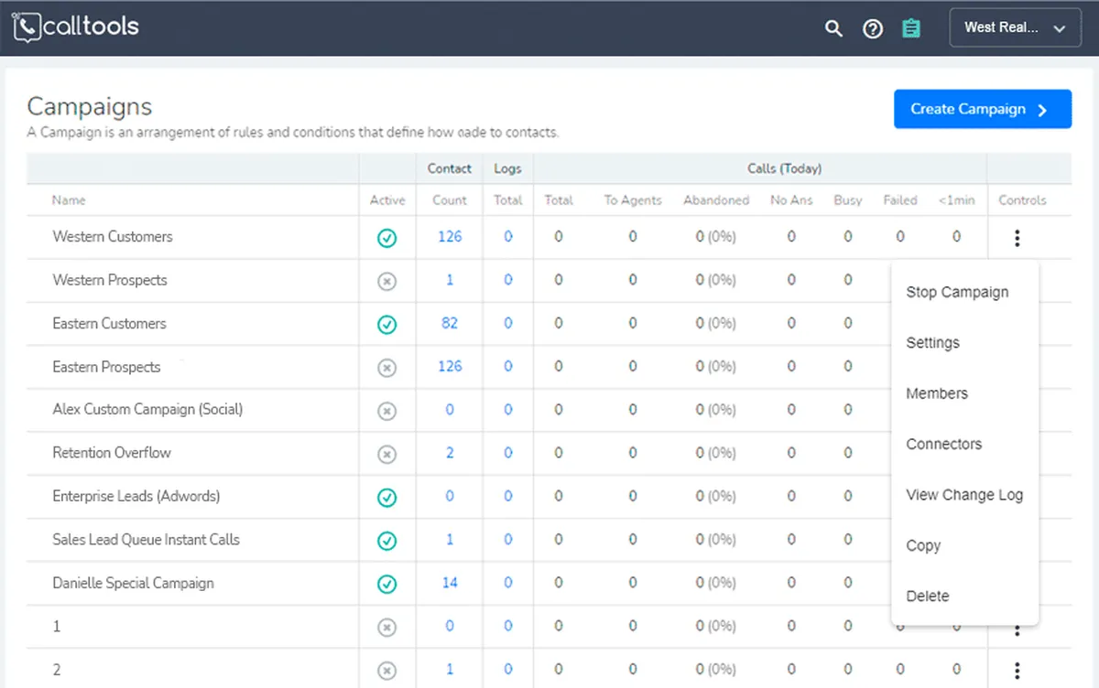
Task: Select Stop Campaign from the menu
Action: click(x=957, y=293)
